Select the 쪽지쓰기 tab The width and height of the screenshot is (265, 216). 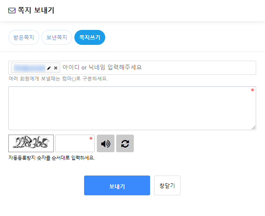click(x=90, y=37)
